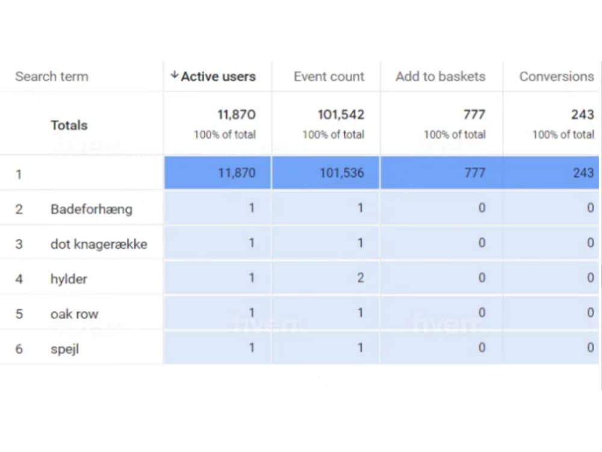The height and width of the screenshot is (452, 602).
Task: Select the row number 2 indicator
Action: 19,209
